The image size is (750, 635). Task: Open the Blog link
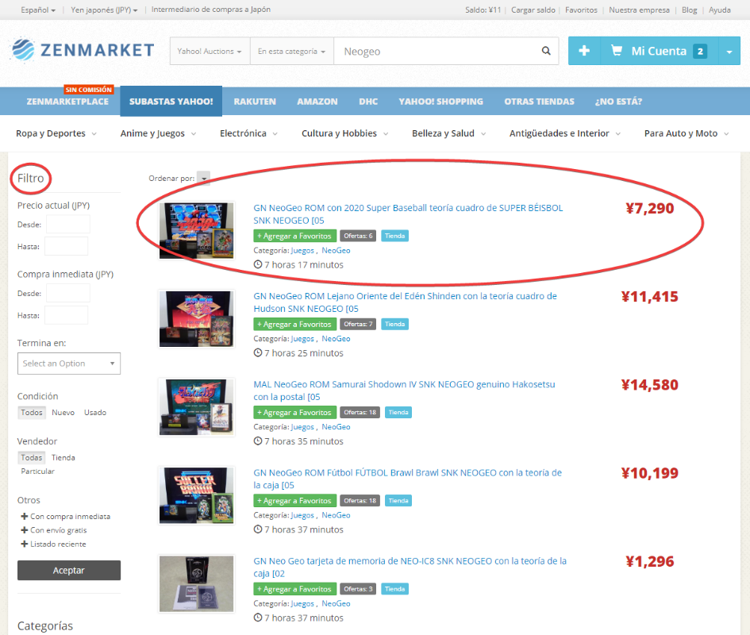[x=689, y=10]
